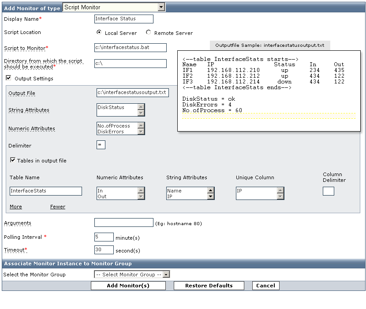Focus the Display Name input field
The image size is (366, 309).
[x=124, y=19]
